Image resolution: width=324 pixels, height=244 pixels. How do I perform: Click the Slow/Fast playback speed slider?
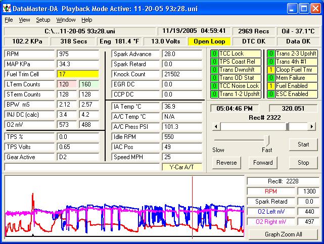click(267, 140)
